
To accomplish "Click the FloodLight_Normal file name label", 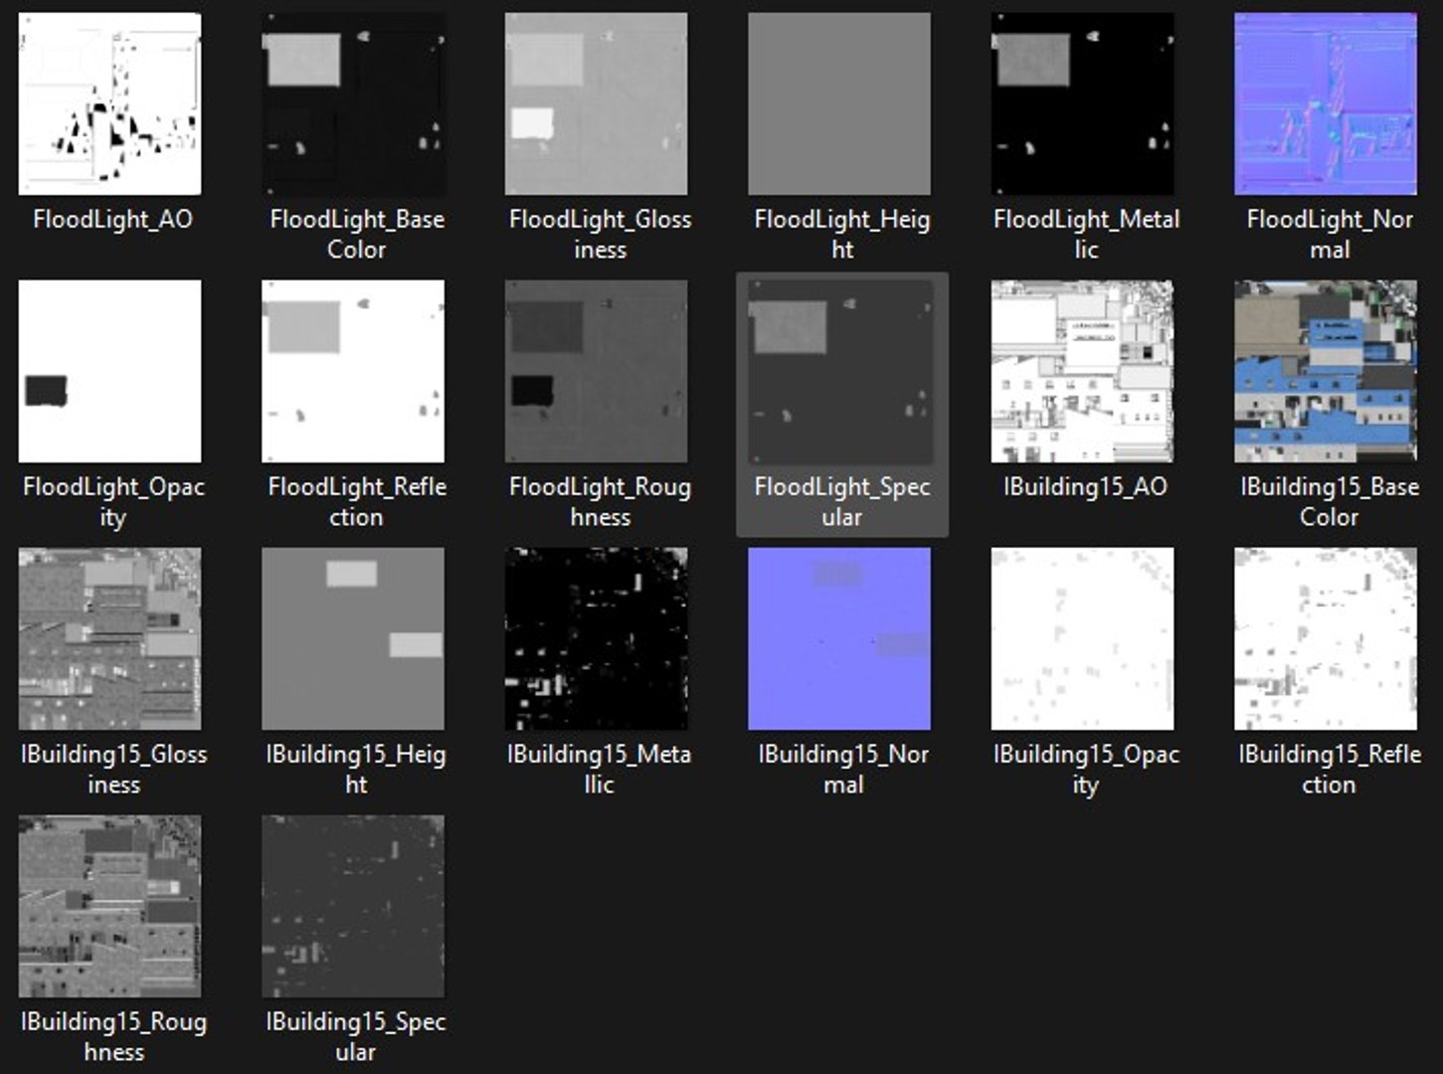I will [x=1330, y=234].
